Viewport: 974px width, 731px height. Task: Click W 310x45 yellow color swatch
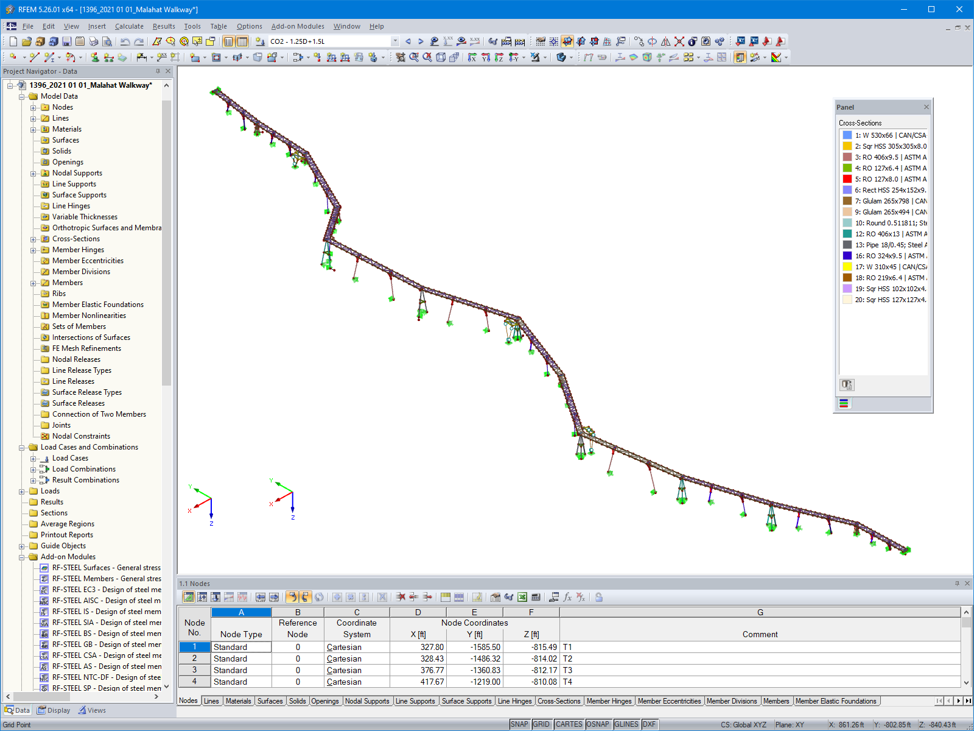point(847,267)
